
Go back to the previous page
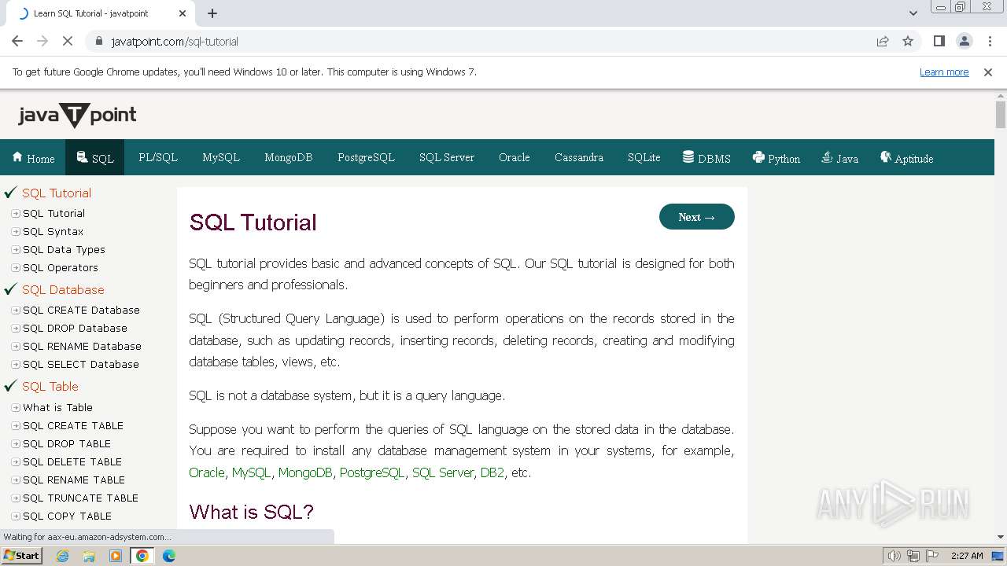click(17, 41)
